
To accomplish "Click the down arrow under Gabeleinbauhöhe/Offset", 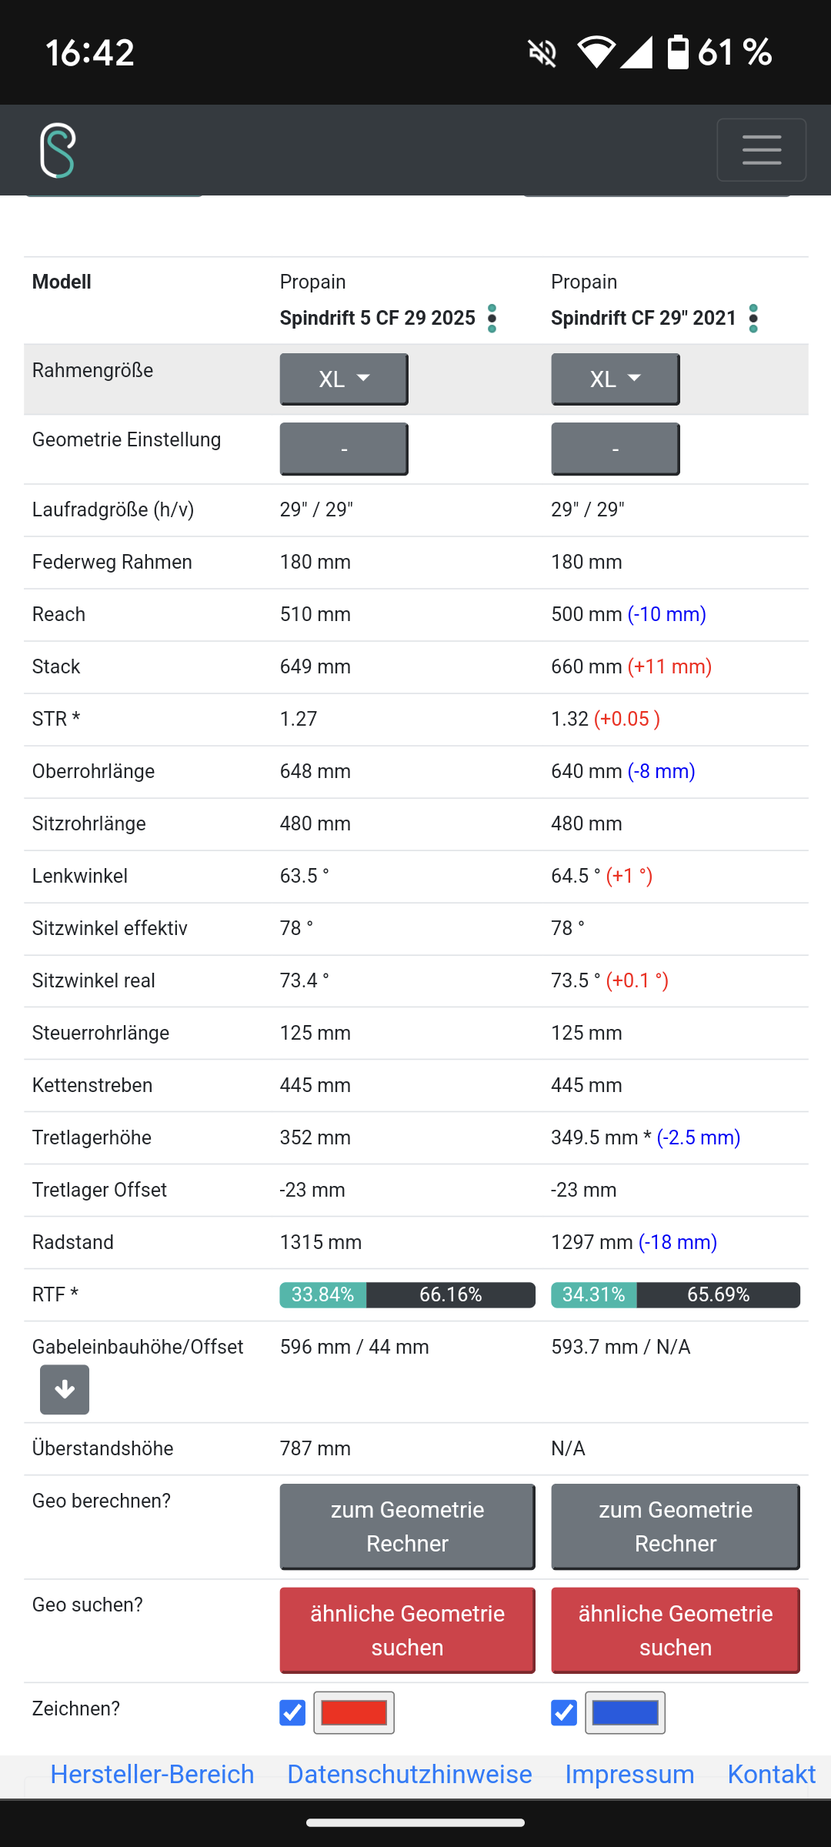I will click(65, 1390).
